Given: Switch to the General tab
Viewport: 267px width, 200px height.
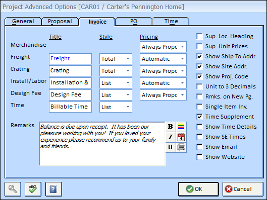Looking at the screenshot, I should coord(23,21).
